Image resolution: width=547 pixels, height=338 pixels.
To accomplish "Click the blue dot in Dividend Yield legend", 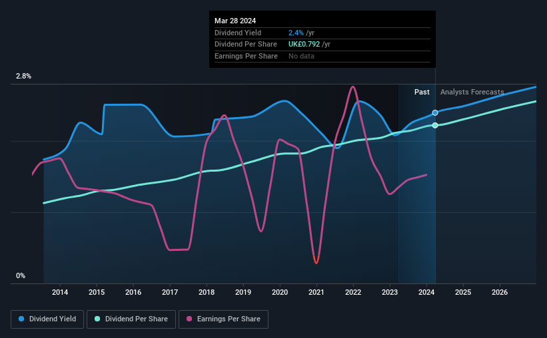I will [x=21, y=319].
